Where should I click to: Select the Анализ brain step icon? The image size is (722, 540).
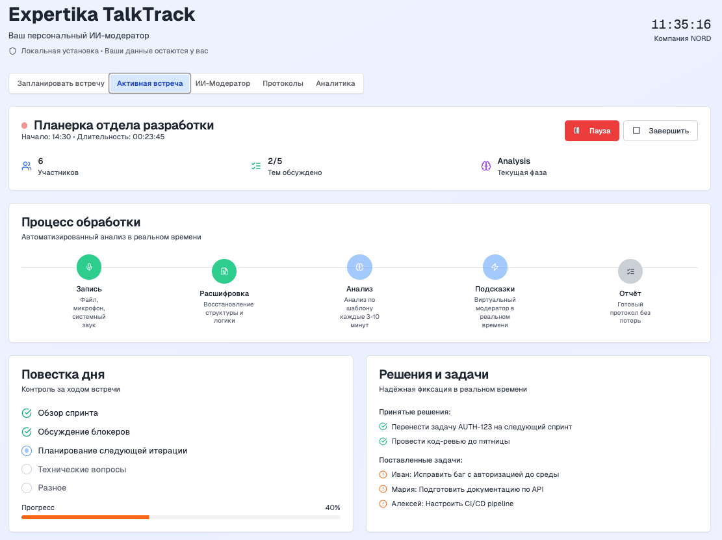(359, 267)
